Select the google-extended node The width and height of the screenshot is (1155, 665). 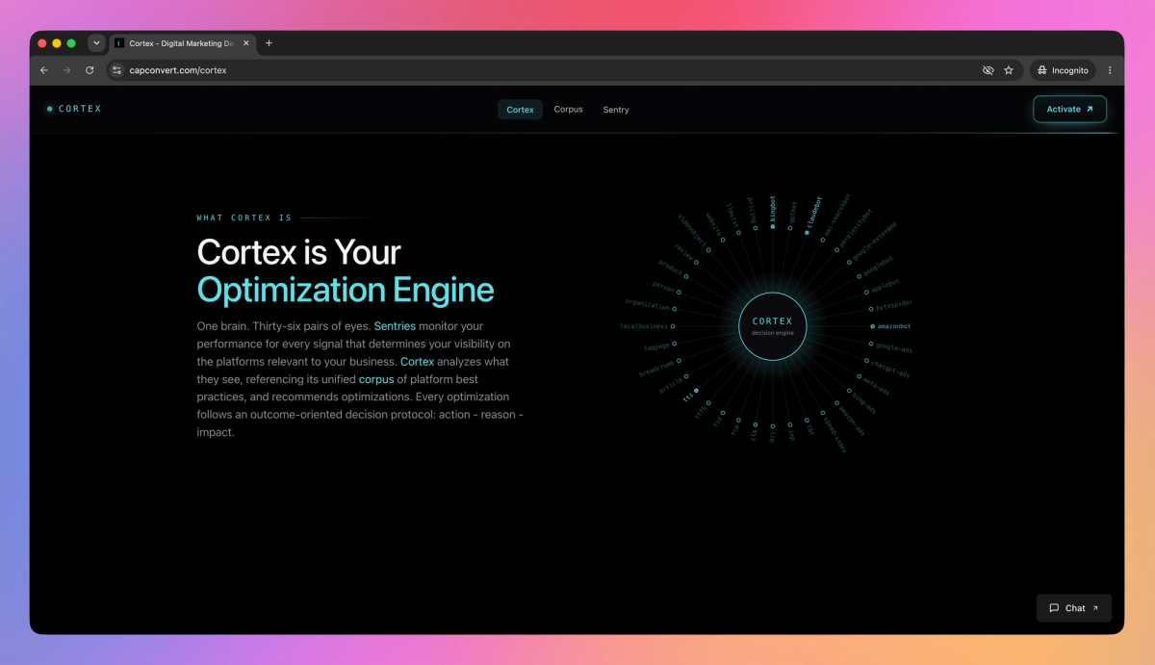click(871, 243)
